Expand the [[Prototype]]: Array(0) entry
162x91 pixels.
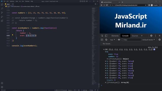coord(106,82)
